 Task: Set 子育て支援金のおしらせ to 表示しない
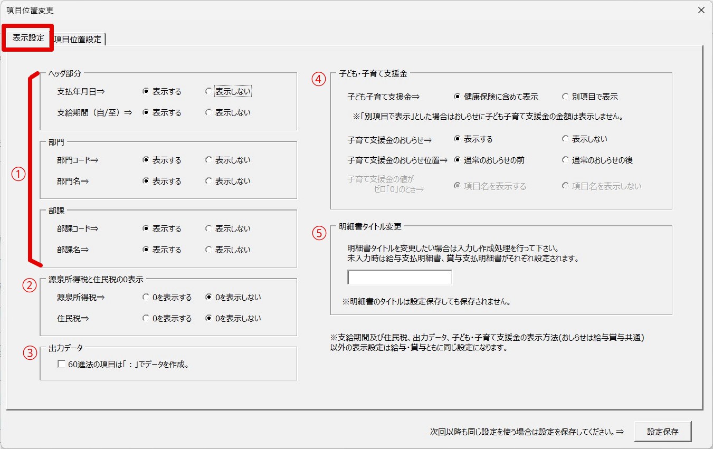tap(566, 139)
